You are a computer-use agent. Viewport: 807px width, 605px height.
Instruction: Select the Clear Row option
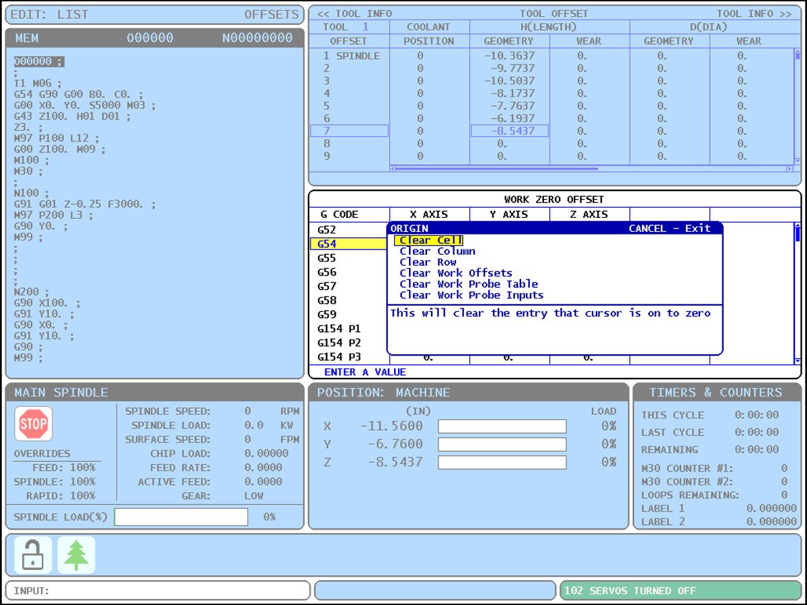(x=428, y=262)
